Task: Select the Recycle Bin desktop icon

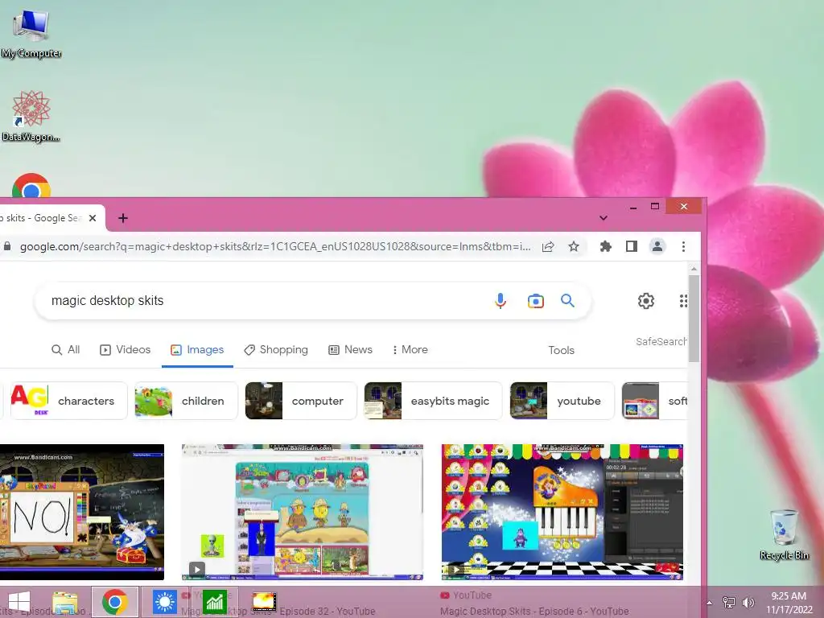Action: (784, 534)
